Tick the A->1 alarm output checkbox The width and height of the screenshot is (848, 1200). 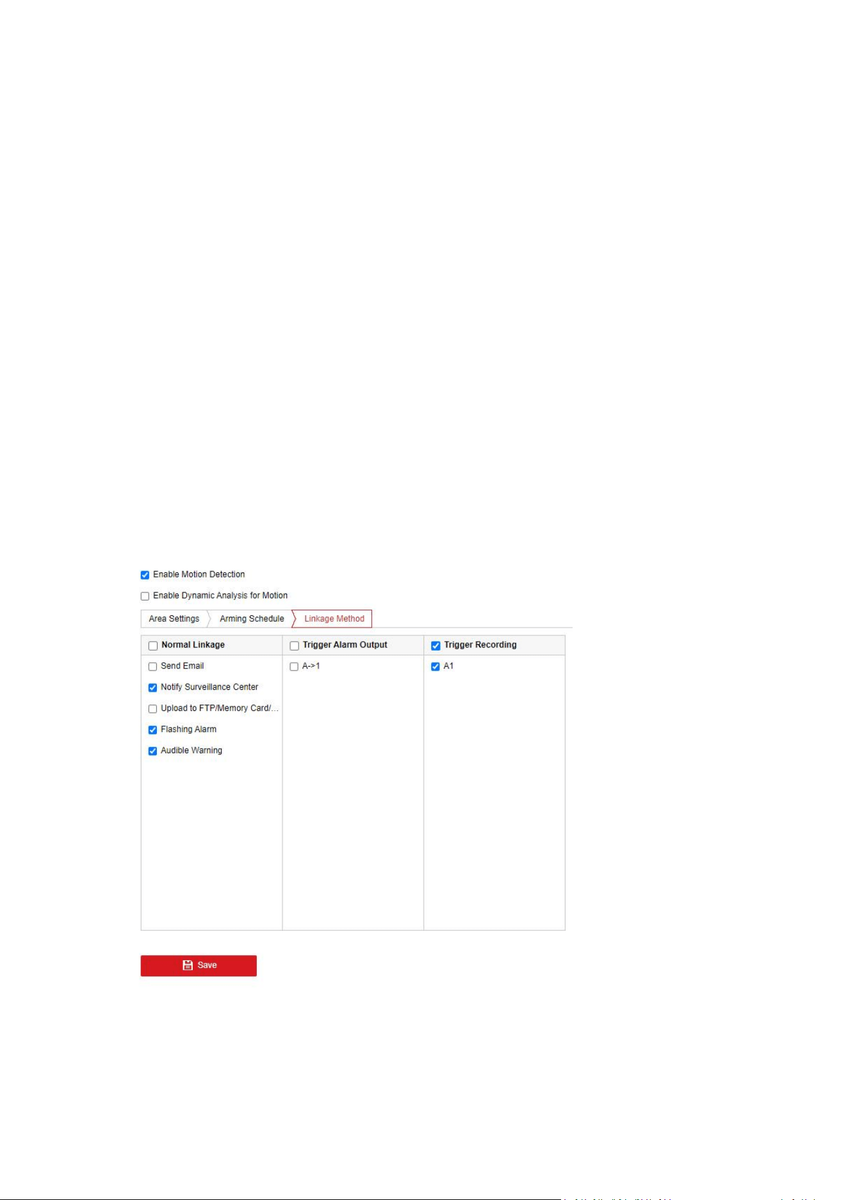click(294, 667)
